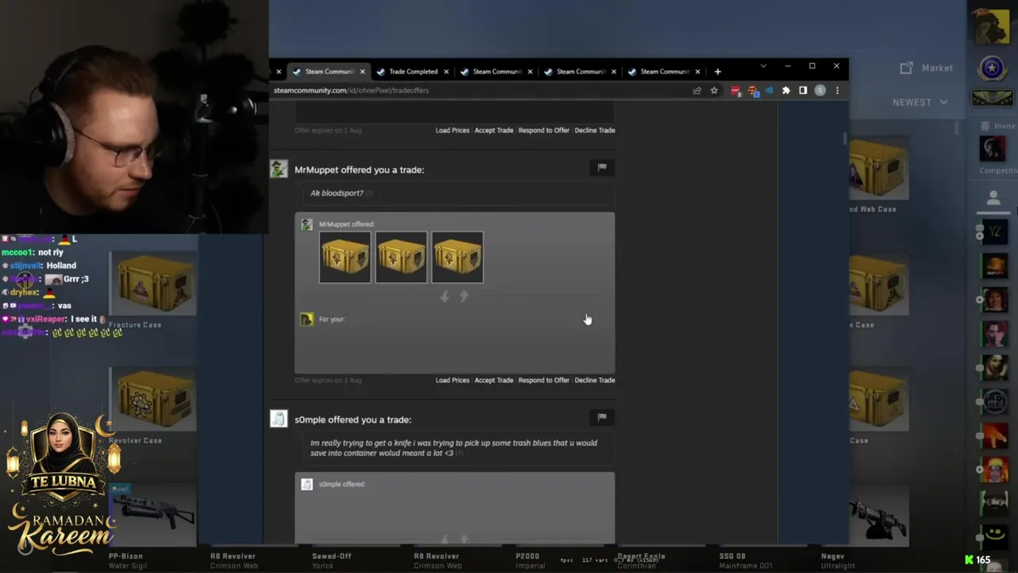This screenshot has height=573, width=1018.
Task: Open player profile avatar atop CS:GO sidebar
Action: [x=993, y=25]
